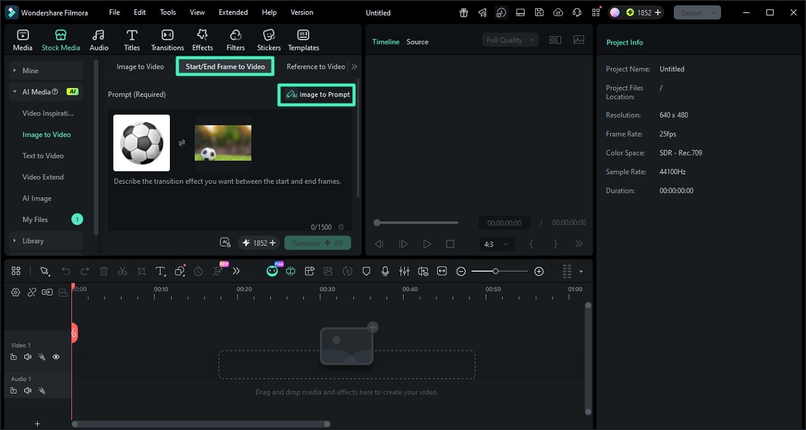Select the voice-over microphone tool
Screen dimensions: 806x430
386,271
